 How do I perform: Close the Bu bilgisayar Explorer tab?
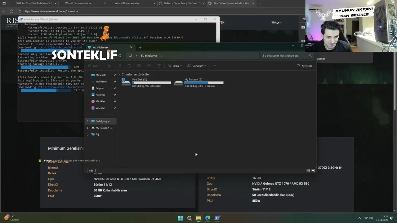(131, 47)
